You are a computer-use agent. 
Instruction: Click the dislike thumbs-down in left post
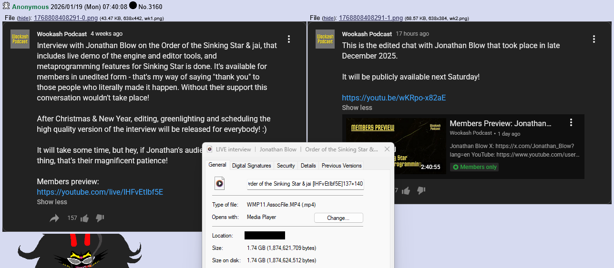pos(100,218)
